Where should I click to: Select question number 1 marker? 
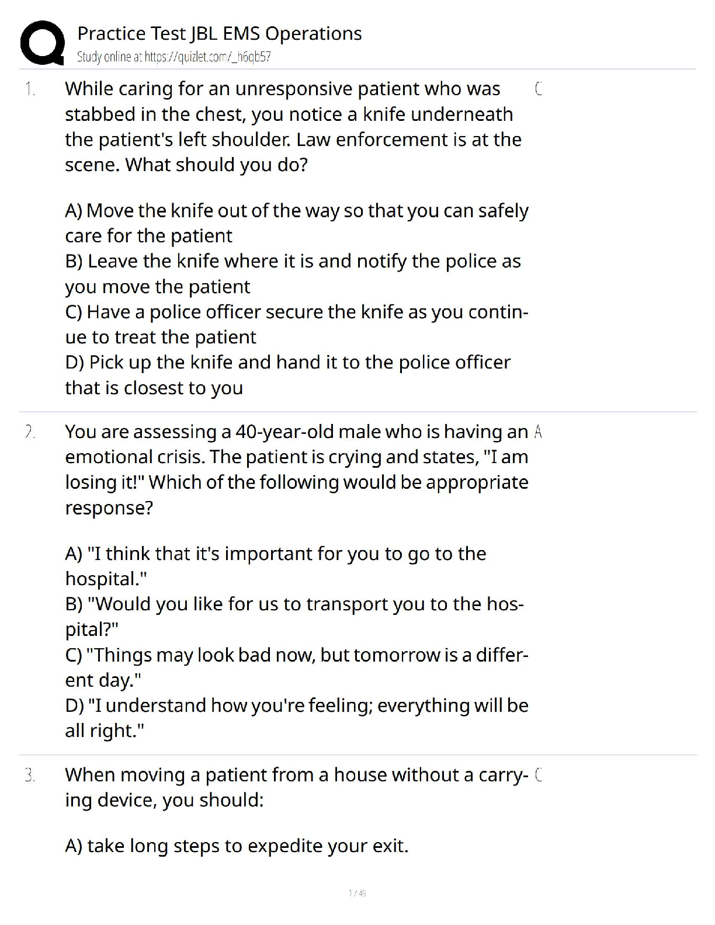(x=30, y=89)
